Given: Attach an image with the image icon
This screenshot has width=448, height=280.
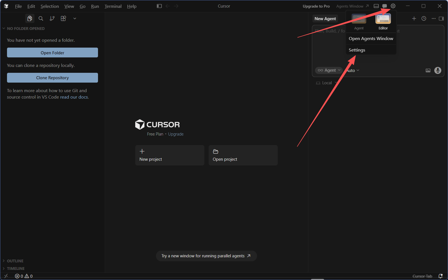Looking at the screenshot, I should [428, 71].
